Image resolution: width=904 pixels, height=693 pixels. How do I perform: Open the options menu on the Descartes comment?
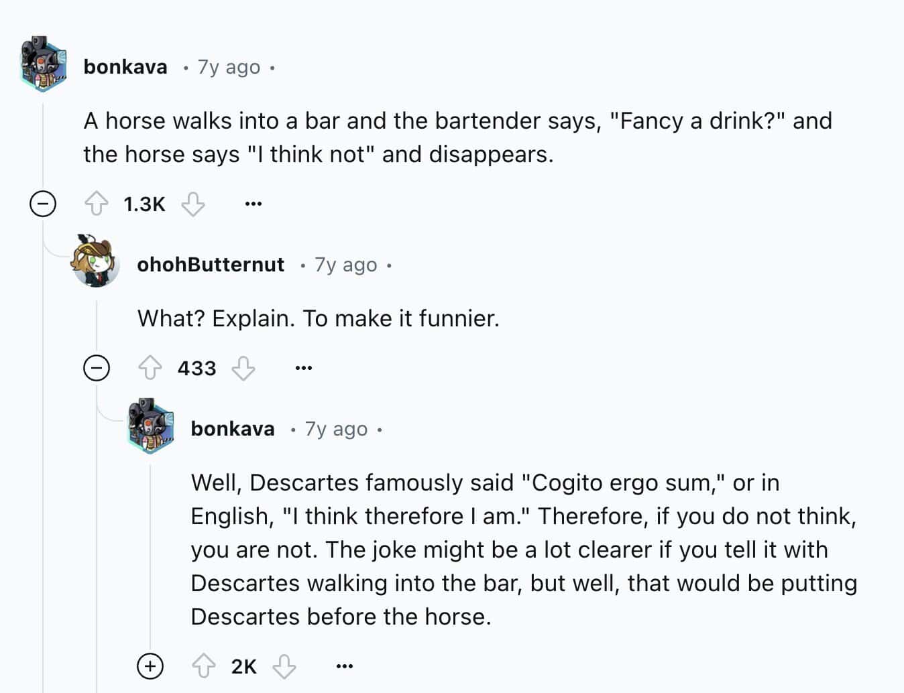(343, 666)
